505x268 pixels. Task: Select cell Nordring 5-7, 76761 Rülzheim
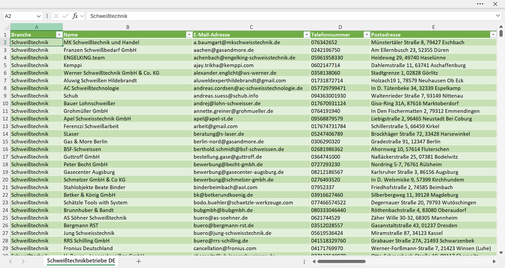[433, 164]
